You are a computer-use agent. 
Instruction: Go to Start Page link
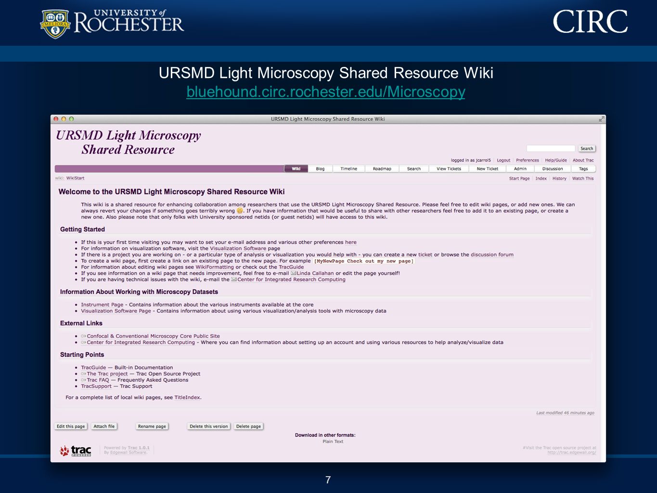519,179
